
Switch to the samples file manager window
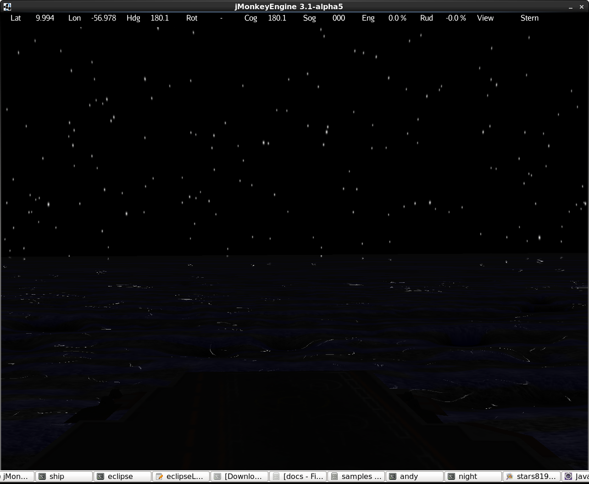tap(356, 476)
